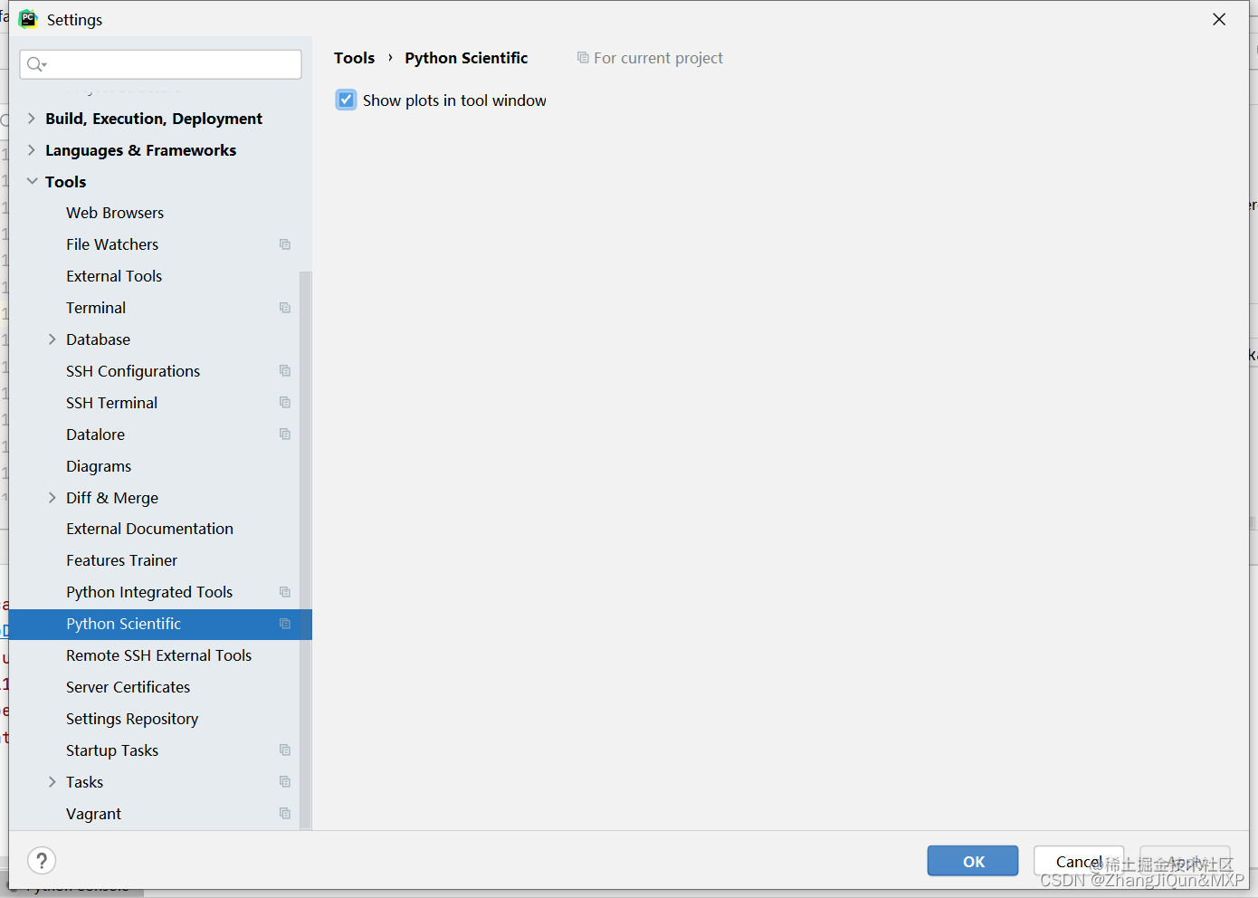Viewport: 1258px width, 898px height.
Task: Expand Languages & Frameworks section
Action: click(32, 150)
